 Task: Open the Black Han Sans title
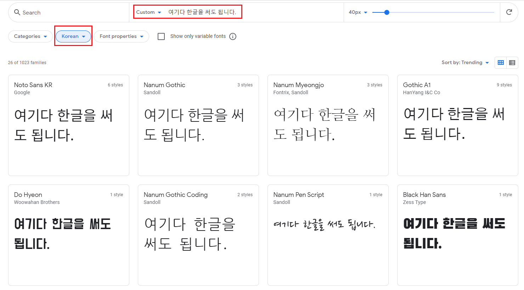424,195
